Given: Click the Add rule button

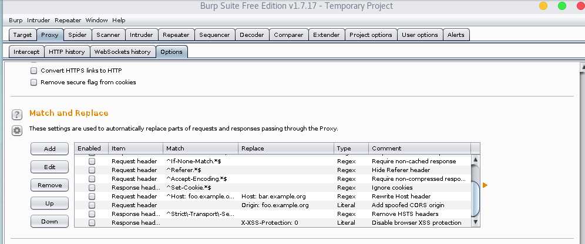Looking at the screenshot, I should [x=49, y=149].
